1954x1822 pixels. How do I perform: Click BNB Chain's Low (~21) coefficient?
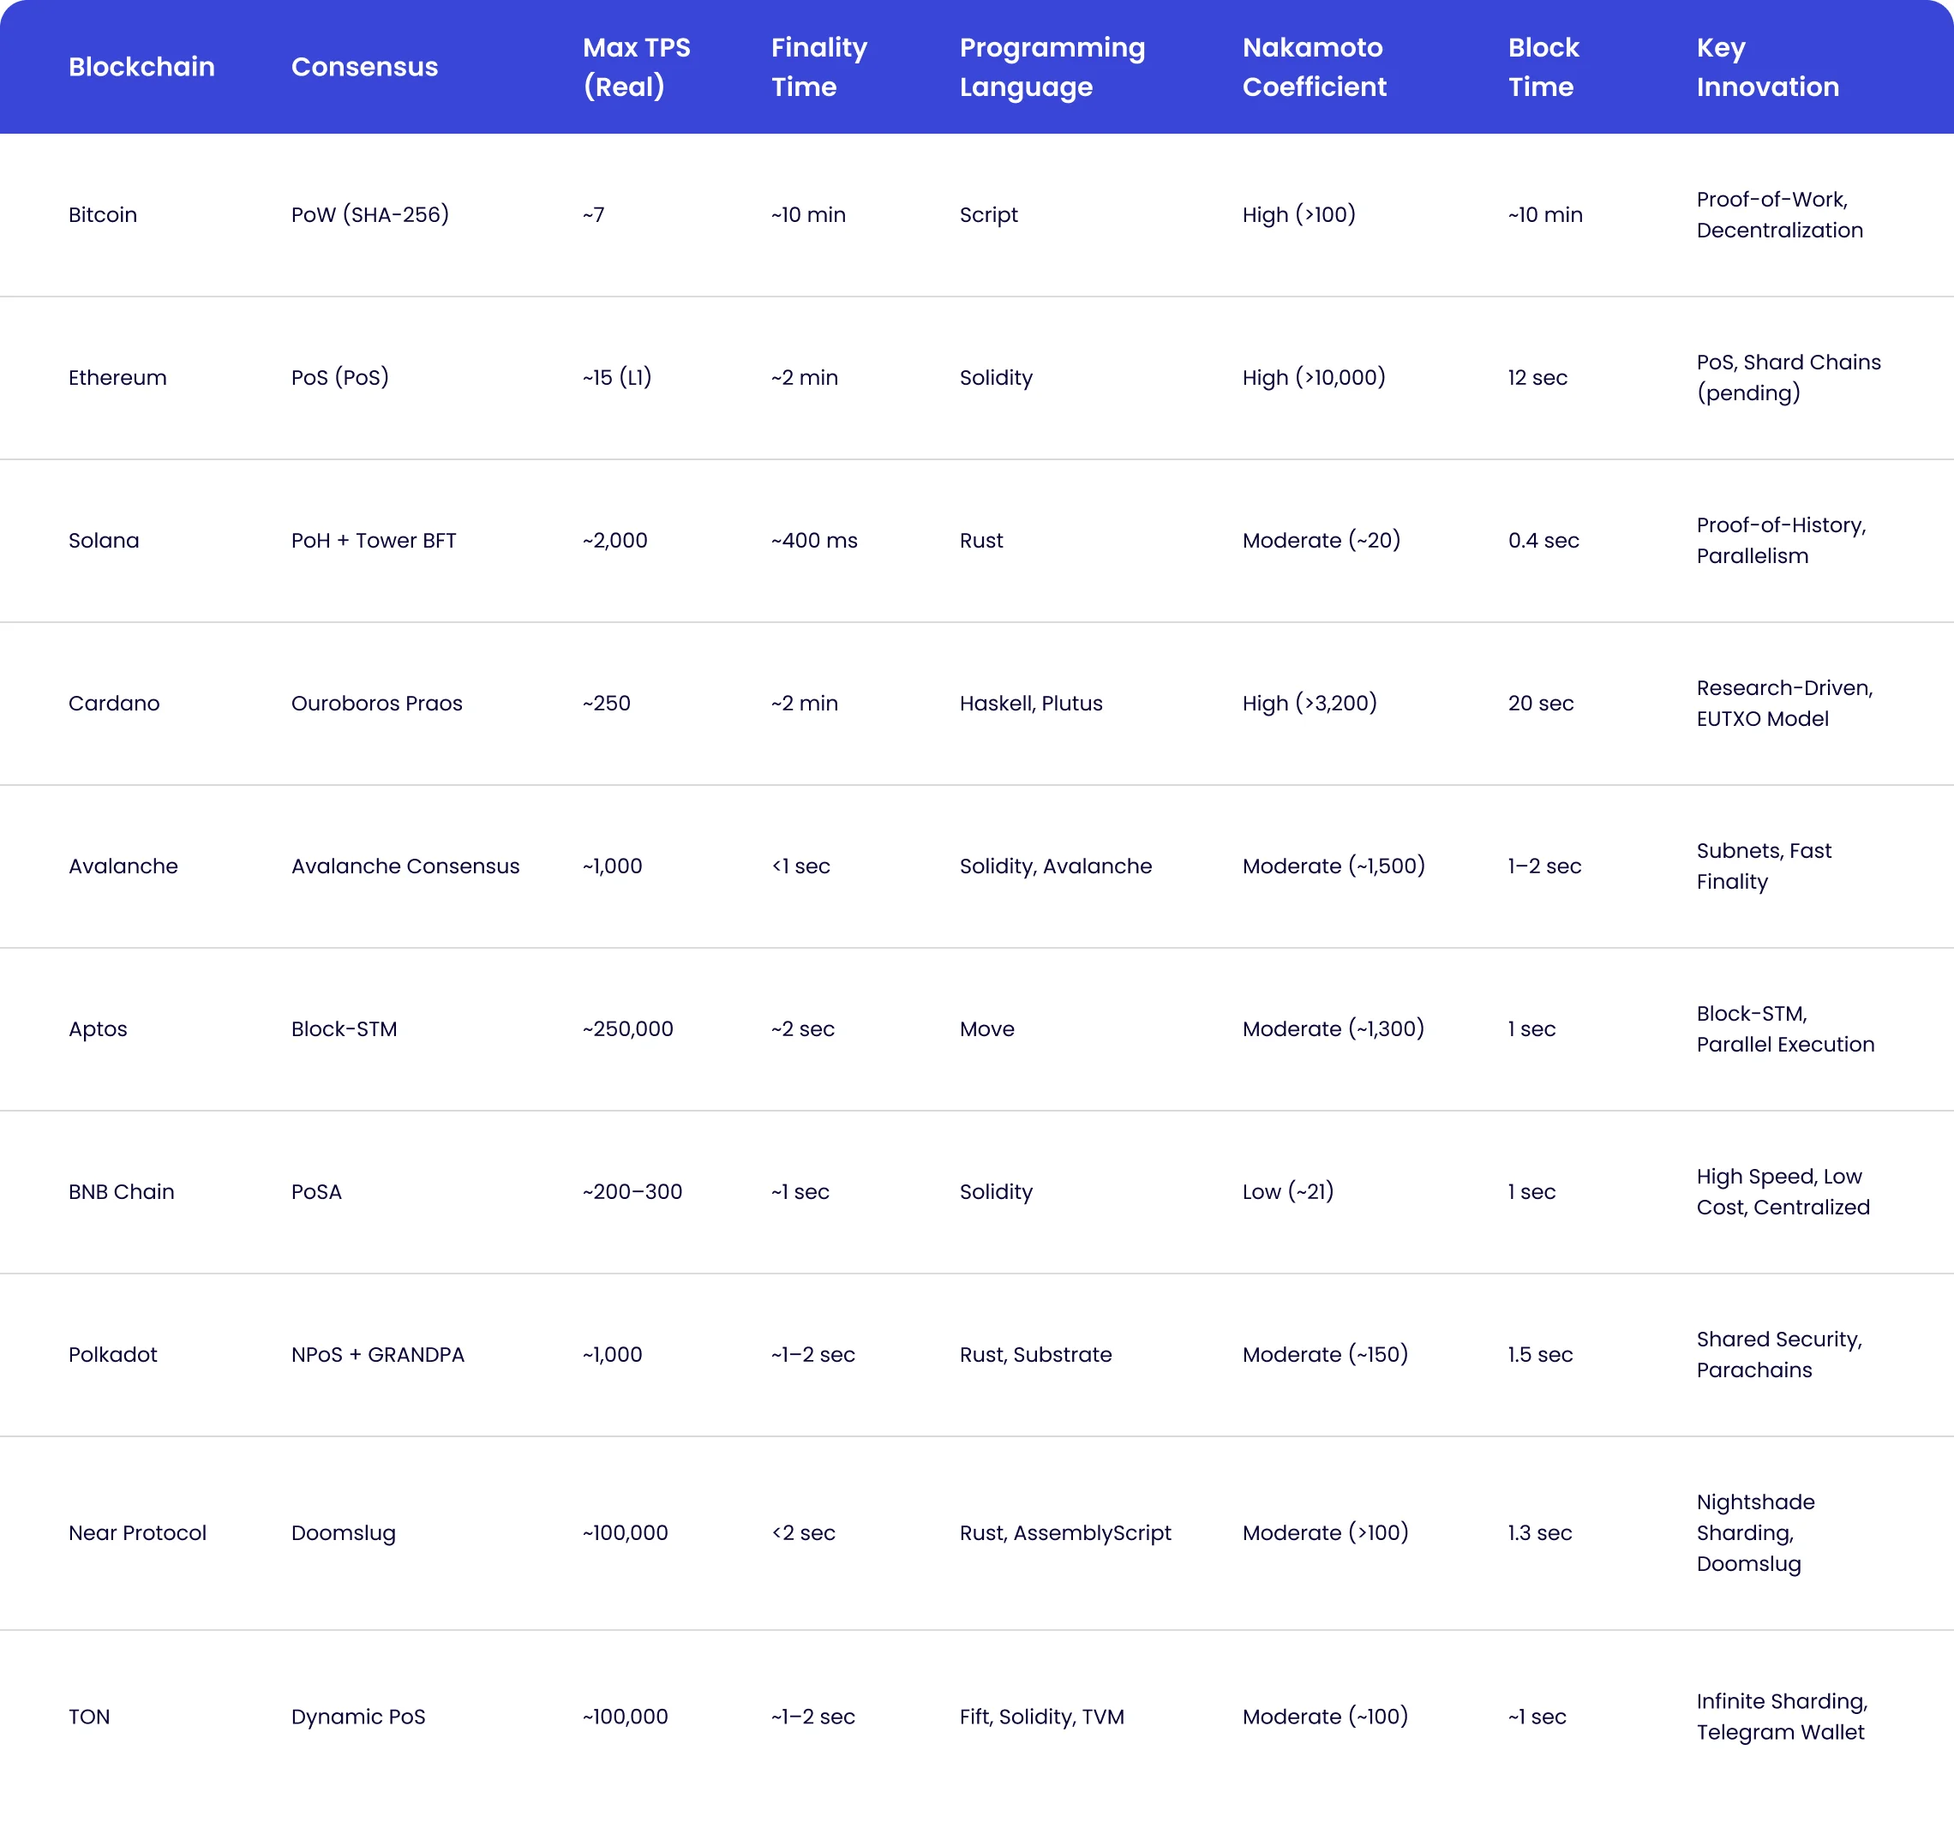[1287, 1191]
